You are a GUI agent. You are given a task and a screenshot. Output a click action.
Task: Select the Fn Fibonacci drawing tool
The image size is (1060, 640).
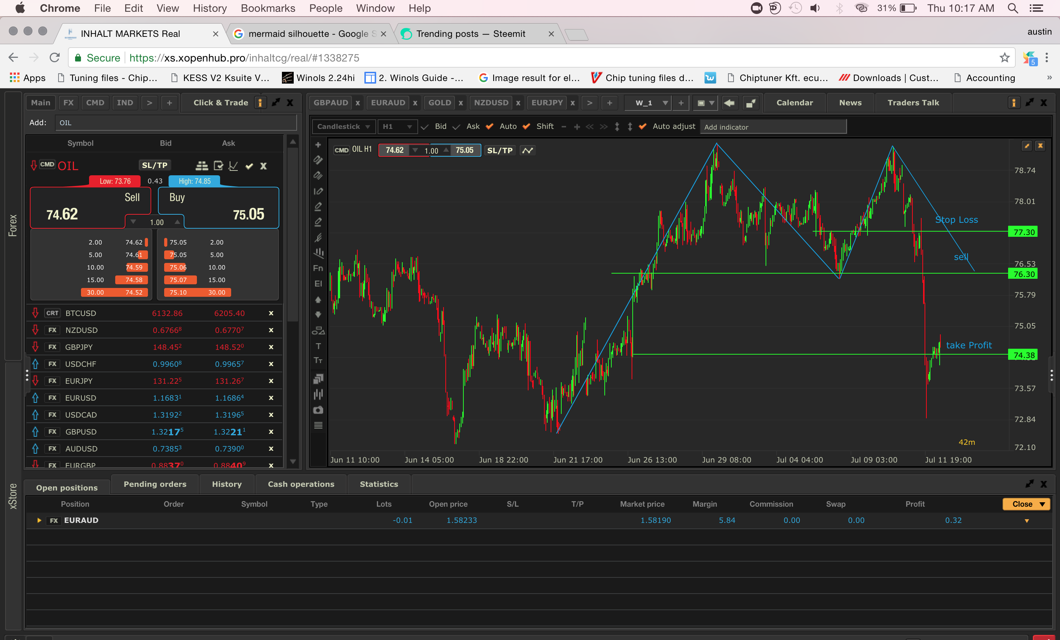pos(318,268)
